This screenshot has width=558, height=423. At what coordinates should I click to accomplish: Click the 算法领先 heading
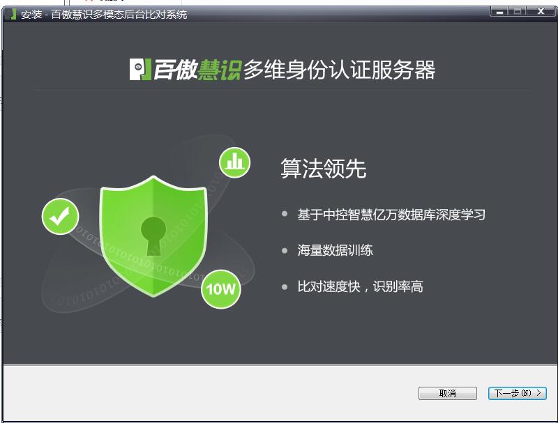(x=323, y=168)
